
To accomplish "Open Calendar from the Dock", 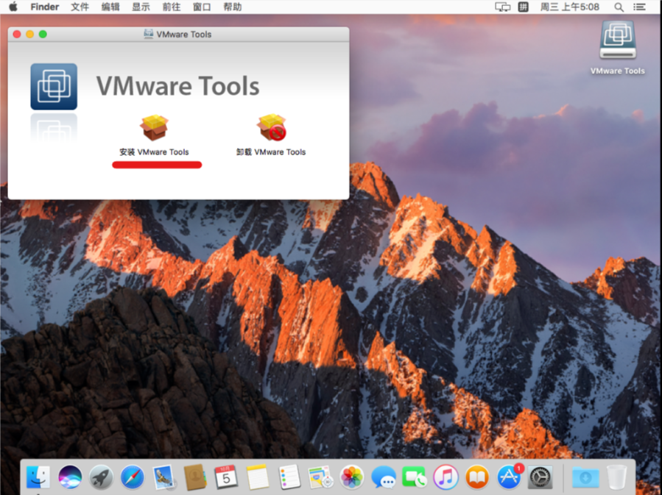I will tap(226, 477).
